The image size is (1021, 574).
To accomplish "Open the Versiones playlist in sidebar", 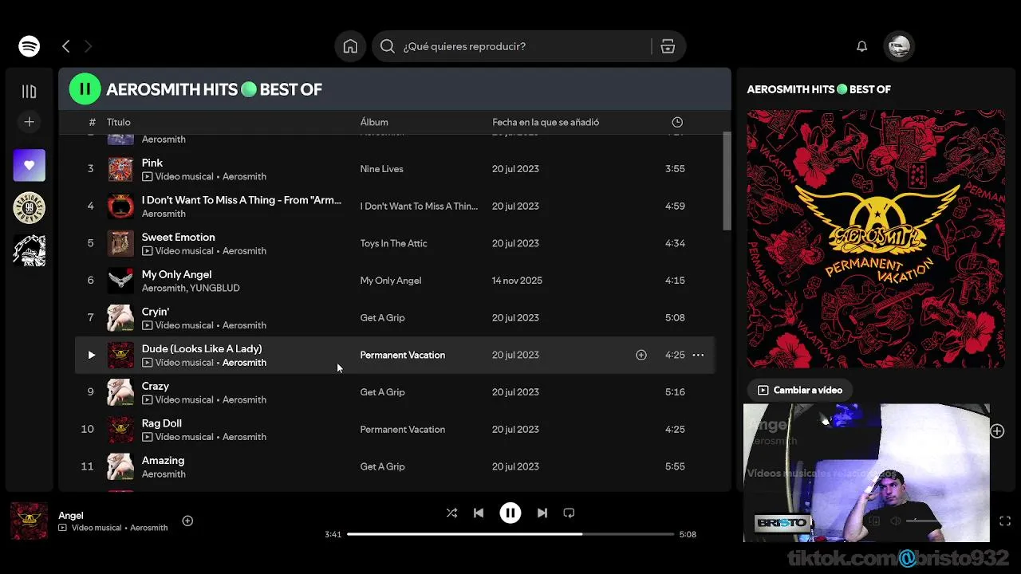I will coord(29,208).
